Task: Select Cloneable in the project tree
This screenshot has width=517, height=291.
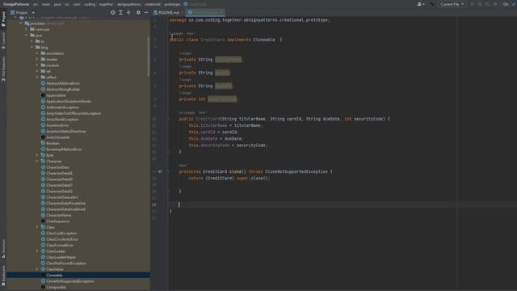Action: 54,275
